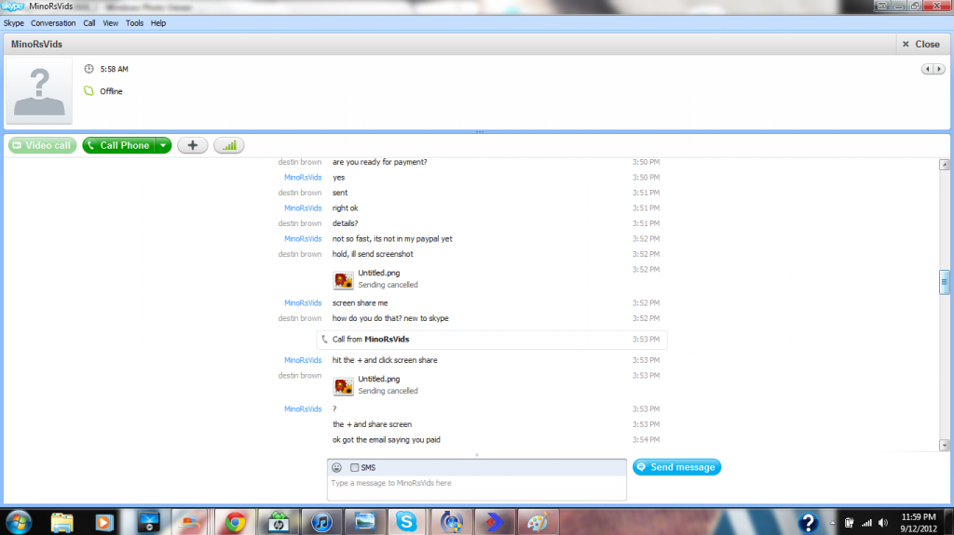Click the network signal tray icon
954x535 pixels.
point(866,523)
